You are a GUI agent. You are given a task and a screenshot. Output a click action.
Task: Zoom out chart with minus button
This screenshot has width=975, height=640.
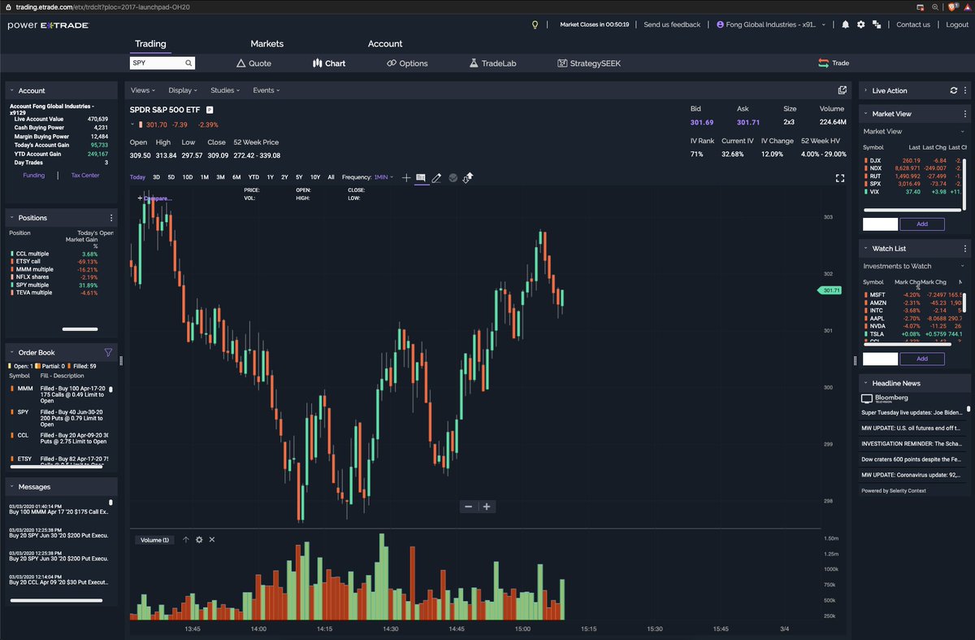[x=468, y=507]
